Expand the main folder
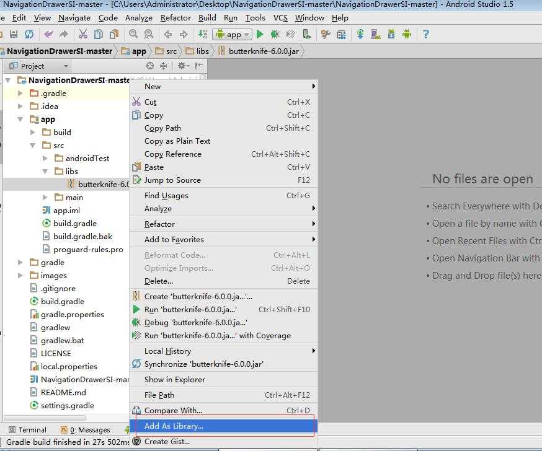This screenshot has height=451, width=542. 45,197
